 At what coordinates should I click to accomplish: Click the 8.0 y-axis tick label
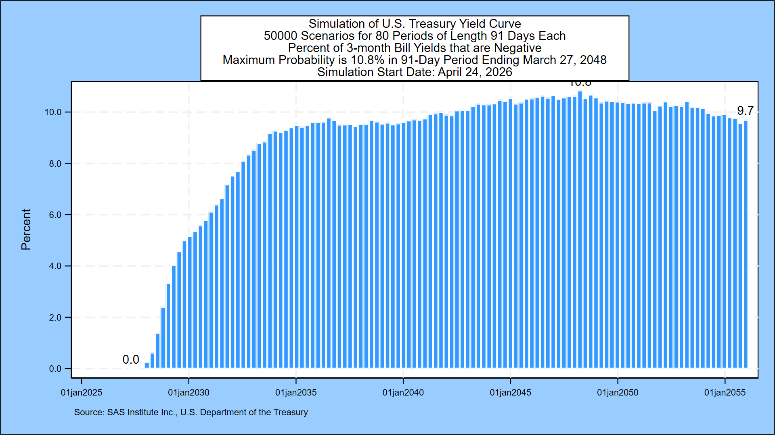(55, 164)
